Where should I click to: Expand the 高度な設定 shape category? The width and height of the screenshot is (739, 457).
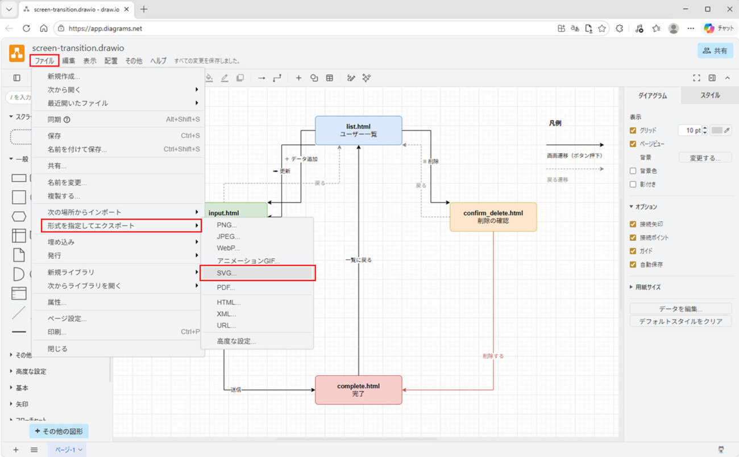pyautogui.click(x=31, y=371)
